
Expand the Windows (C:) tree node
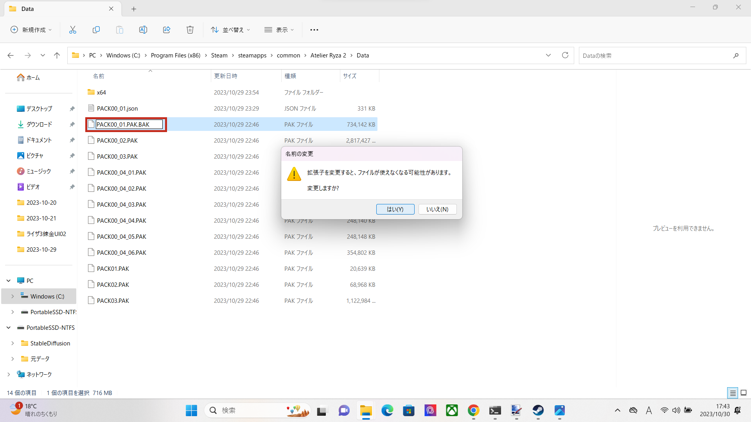tap(13, 296)
